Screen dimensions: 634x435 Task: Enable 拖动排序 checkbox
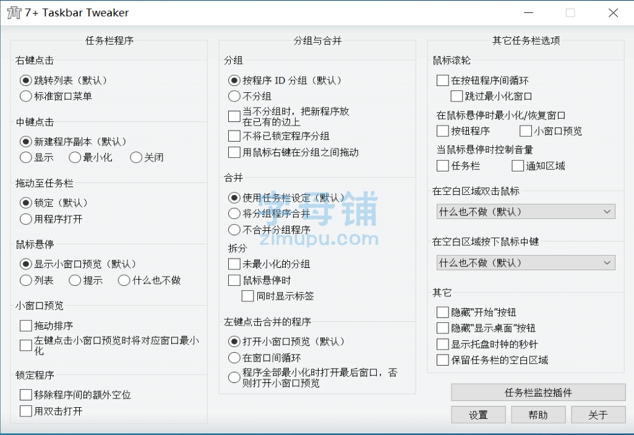click(25, 325)
